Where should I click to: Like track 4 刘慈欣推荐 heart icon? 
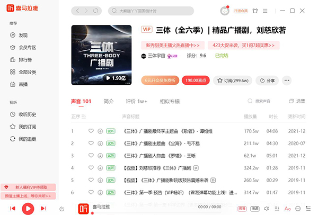(x=91, y=167)
